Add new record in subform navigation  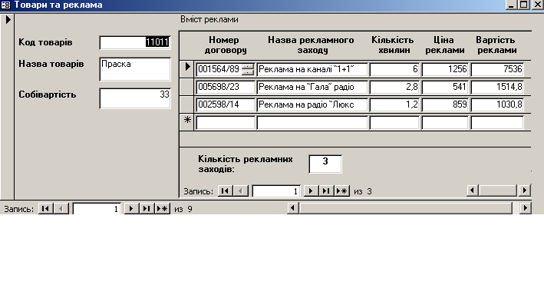341,191
